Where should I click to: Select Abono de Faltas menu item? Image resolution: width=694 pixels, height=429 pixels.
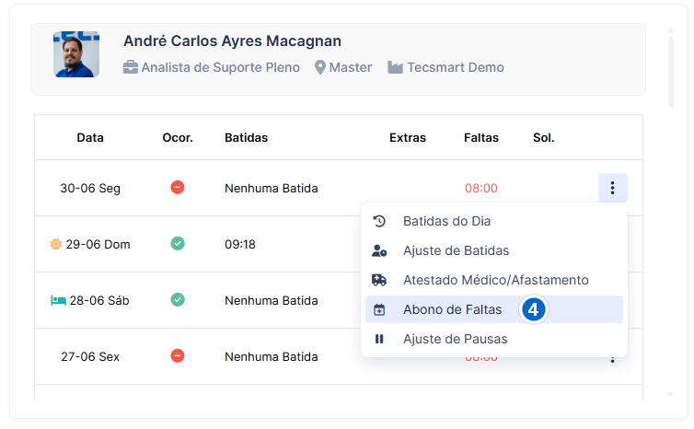pos(494,309)
